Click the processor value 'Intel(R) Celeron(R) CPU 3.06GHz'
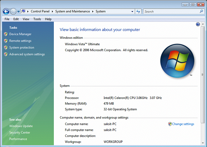Viewport: 207px width, 147px height. click(x=125, y=98)
